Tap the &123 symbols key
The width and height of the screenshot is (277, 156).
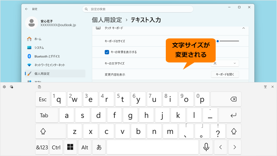tap(42, 147)
